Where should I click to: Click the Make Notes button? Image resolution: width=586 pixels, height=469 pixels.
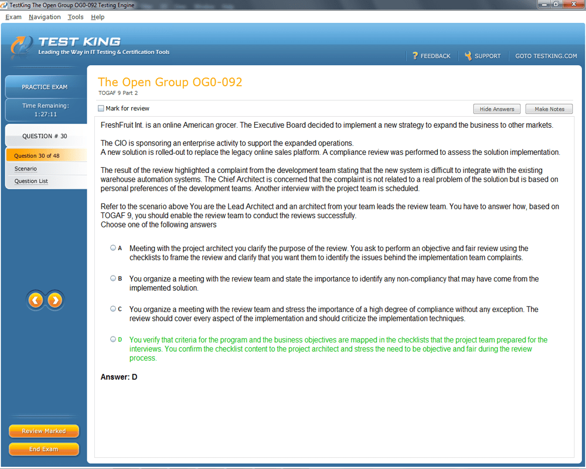pyautogui.click(x=549, y=109)
